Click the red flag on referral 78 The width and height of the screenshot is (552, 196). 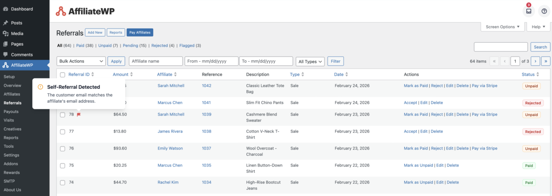pyautogui.click(x=79, y=115)
